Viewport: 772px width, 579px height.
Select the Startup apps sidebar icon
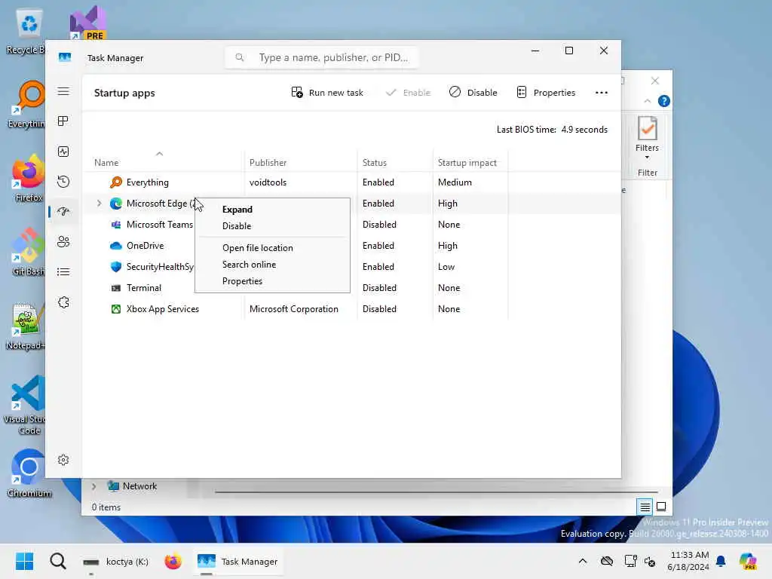tap(63, 212)
